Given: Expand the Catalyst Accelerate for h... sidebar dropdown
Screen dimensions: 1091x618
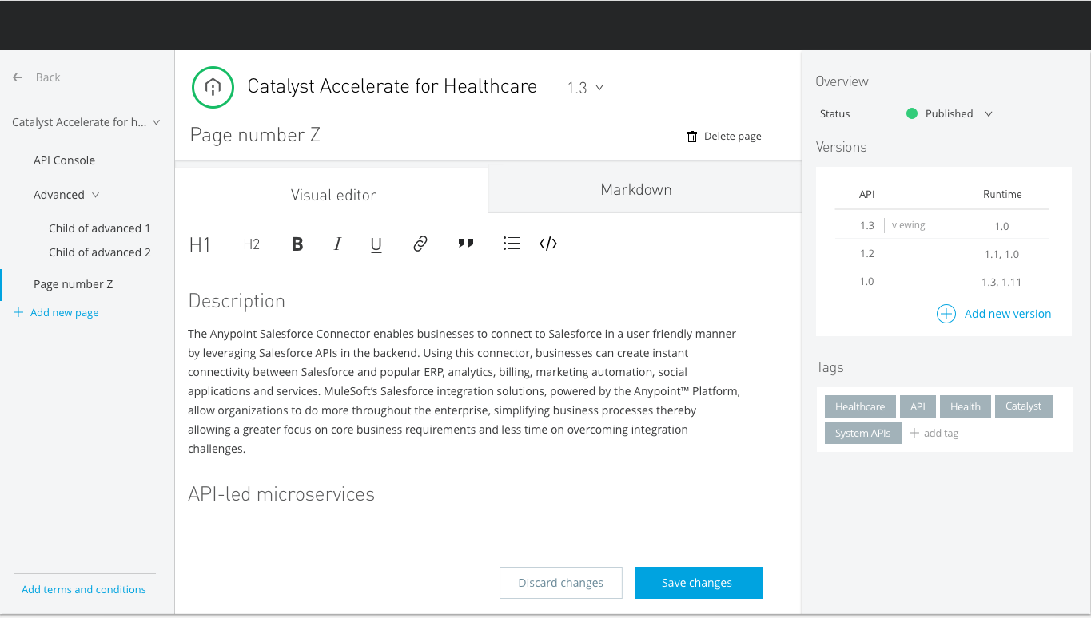Looking at the screenshot, I should point(156,122).
